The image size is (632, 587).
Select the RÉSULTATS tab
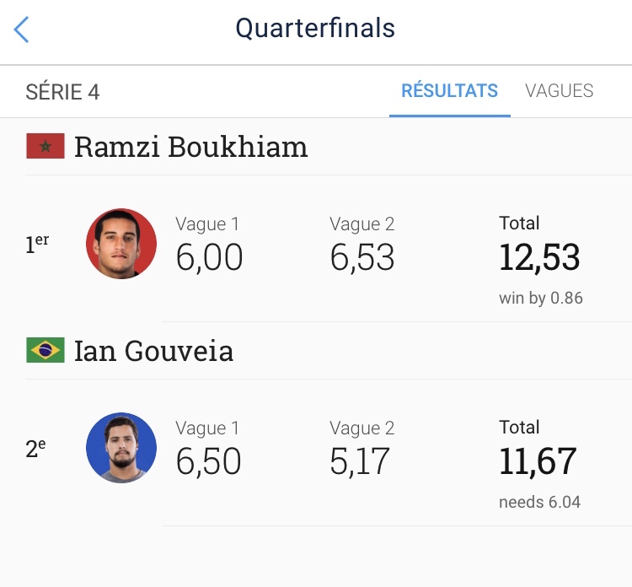click(449, 91)
